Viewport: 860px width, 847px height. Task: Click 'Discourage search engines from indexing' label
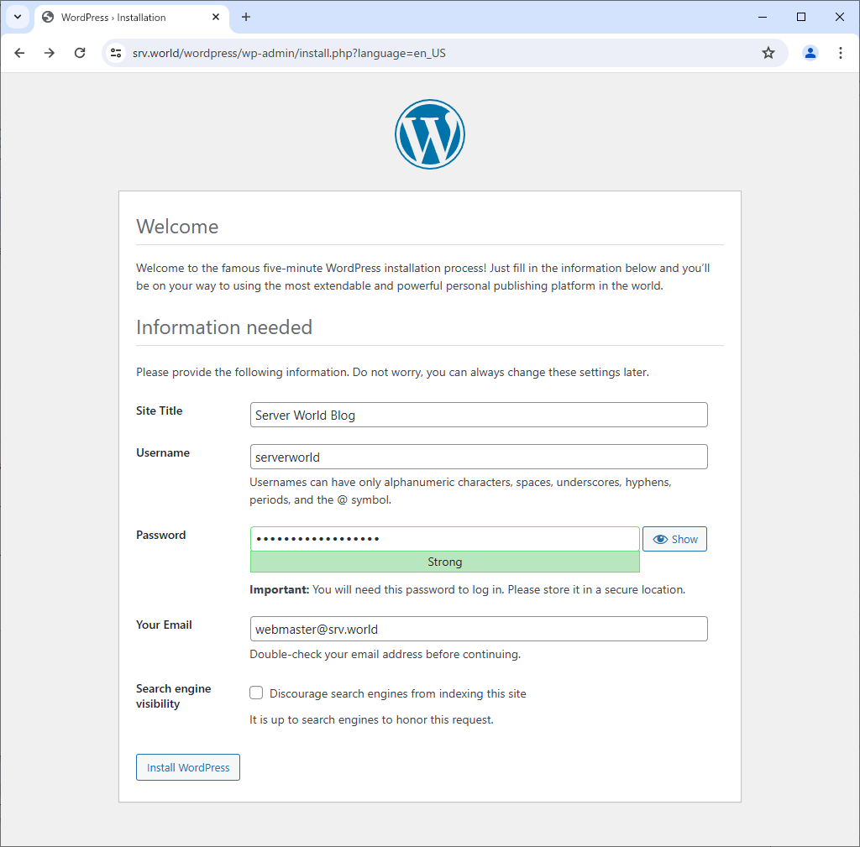point(397,693)
